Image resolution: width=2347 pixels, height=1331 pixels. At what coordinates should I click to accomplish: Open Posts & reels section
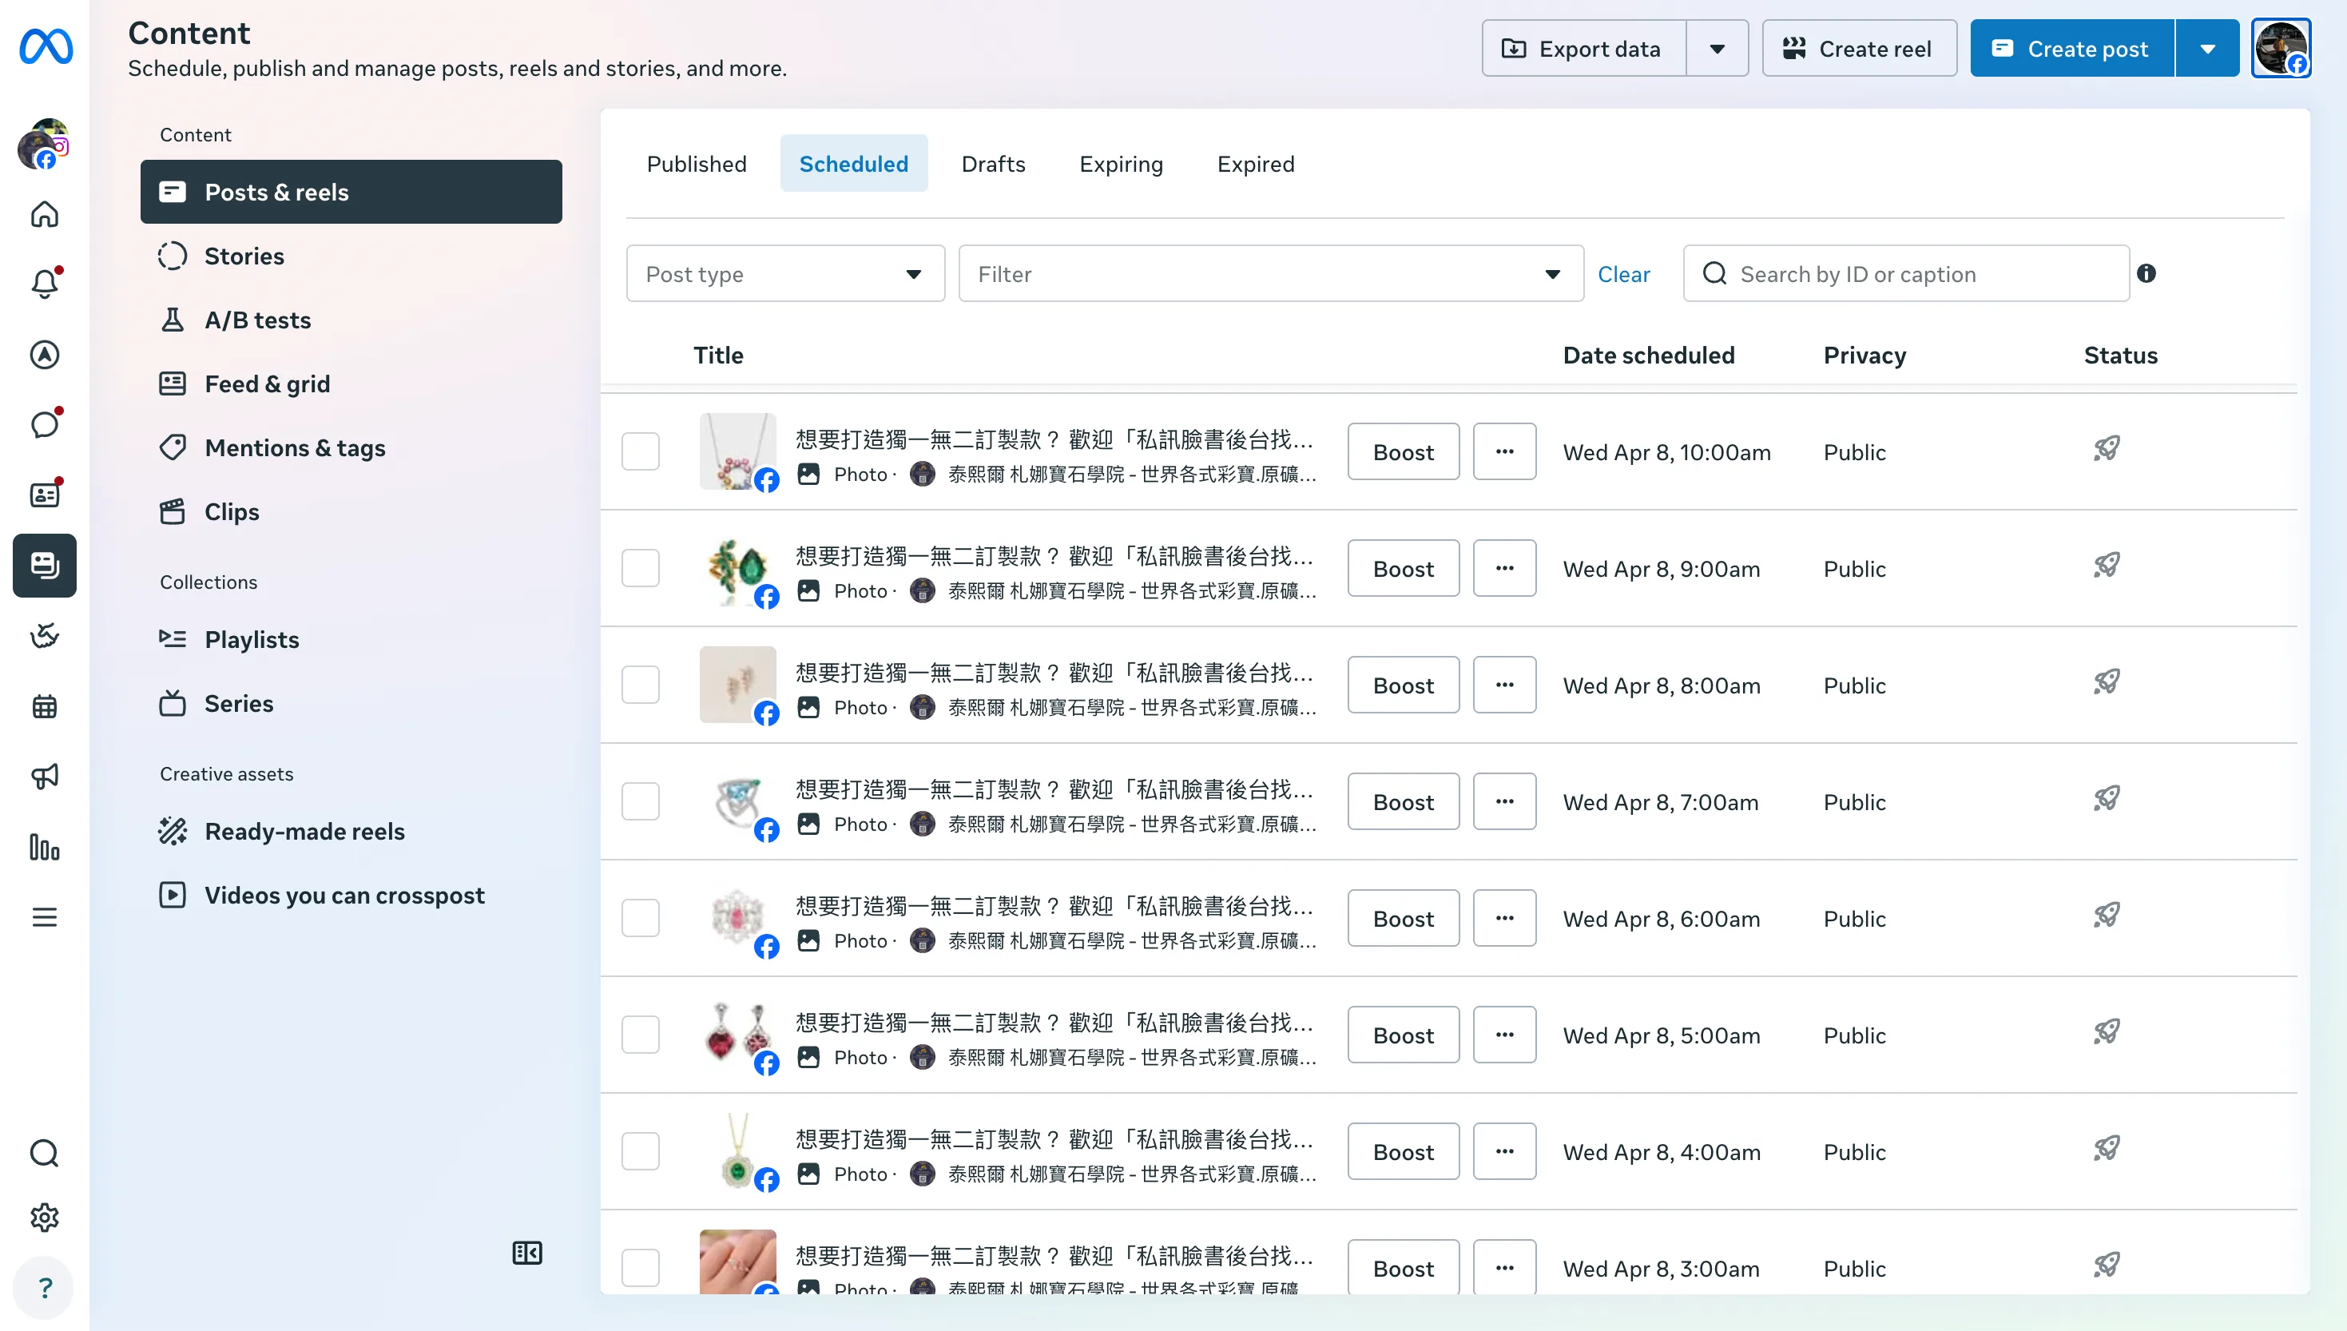(x=351, y=192)
